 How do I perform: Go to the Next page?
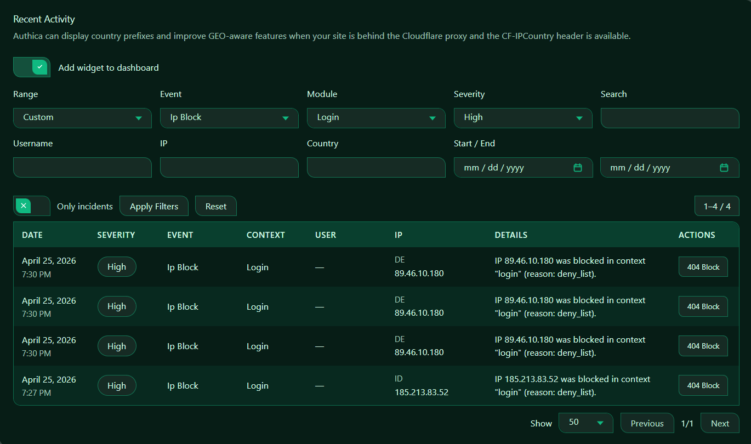tap(719, 423)
